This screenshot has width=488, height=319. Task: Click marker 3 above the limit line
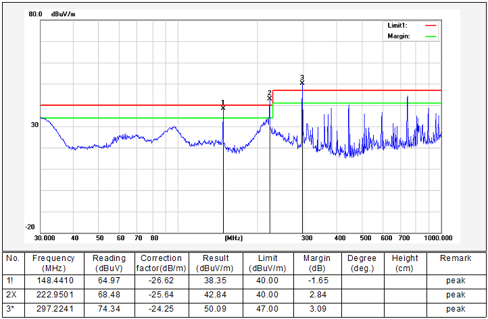point(302,82)
